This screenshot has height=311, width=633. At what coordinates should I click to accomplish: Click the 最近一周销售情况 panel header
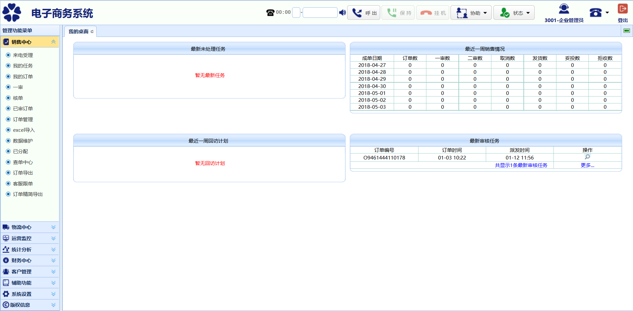[x=486, y=49]
